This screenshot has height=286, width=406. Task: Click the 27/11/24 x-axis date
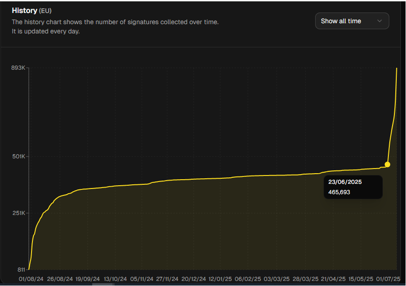coord(167,279)
